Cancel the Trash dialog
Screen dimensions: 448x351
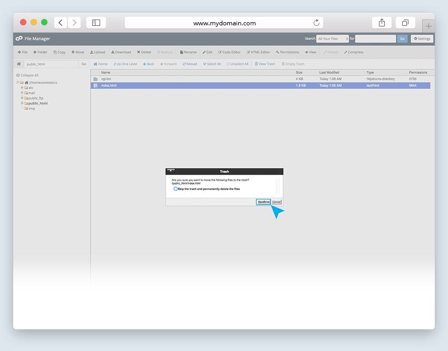coord(277,202)
